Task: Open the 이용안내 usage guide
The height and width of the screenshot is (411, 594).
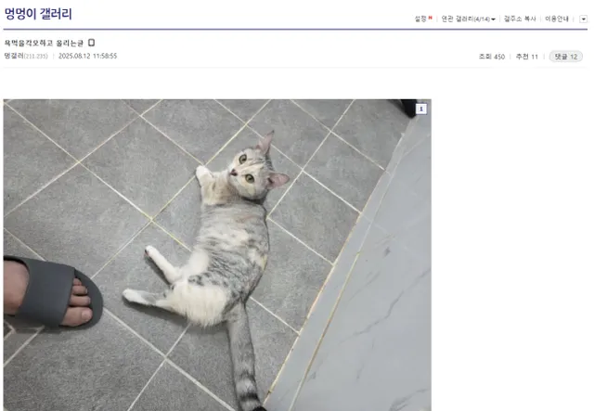Action: click(559, 18)
